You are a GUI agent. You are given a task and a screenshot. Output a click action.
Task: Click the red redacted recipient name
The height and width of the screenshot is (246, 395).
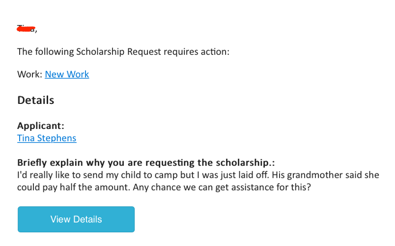coord(27,28)
